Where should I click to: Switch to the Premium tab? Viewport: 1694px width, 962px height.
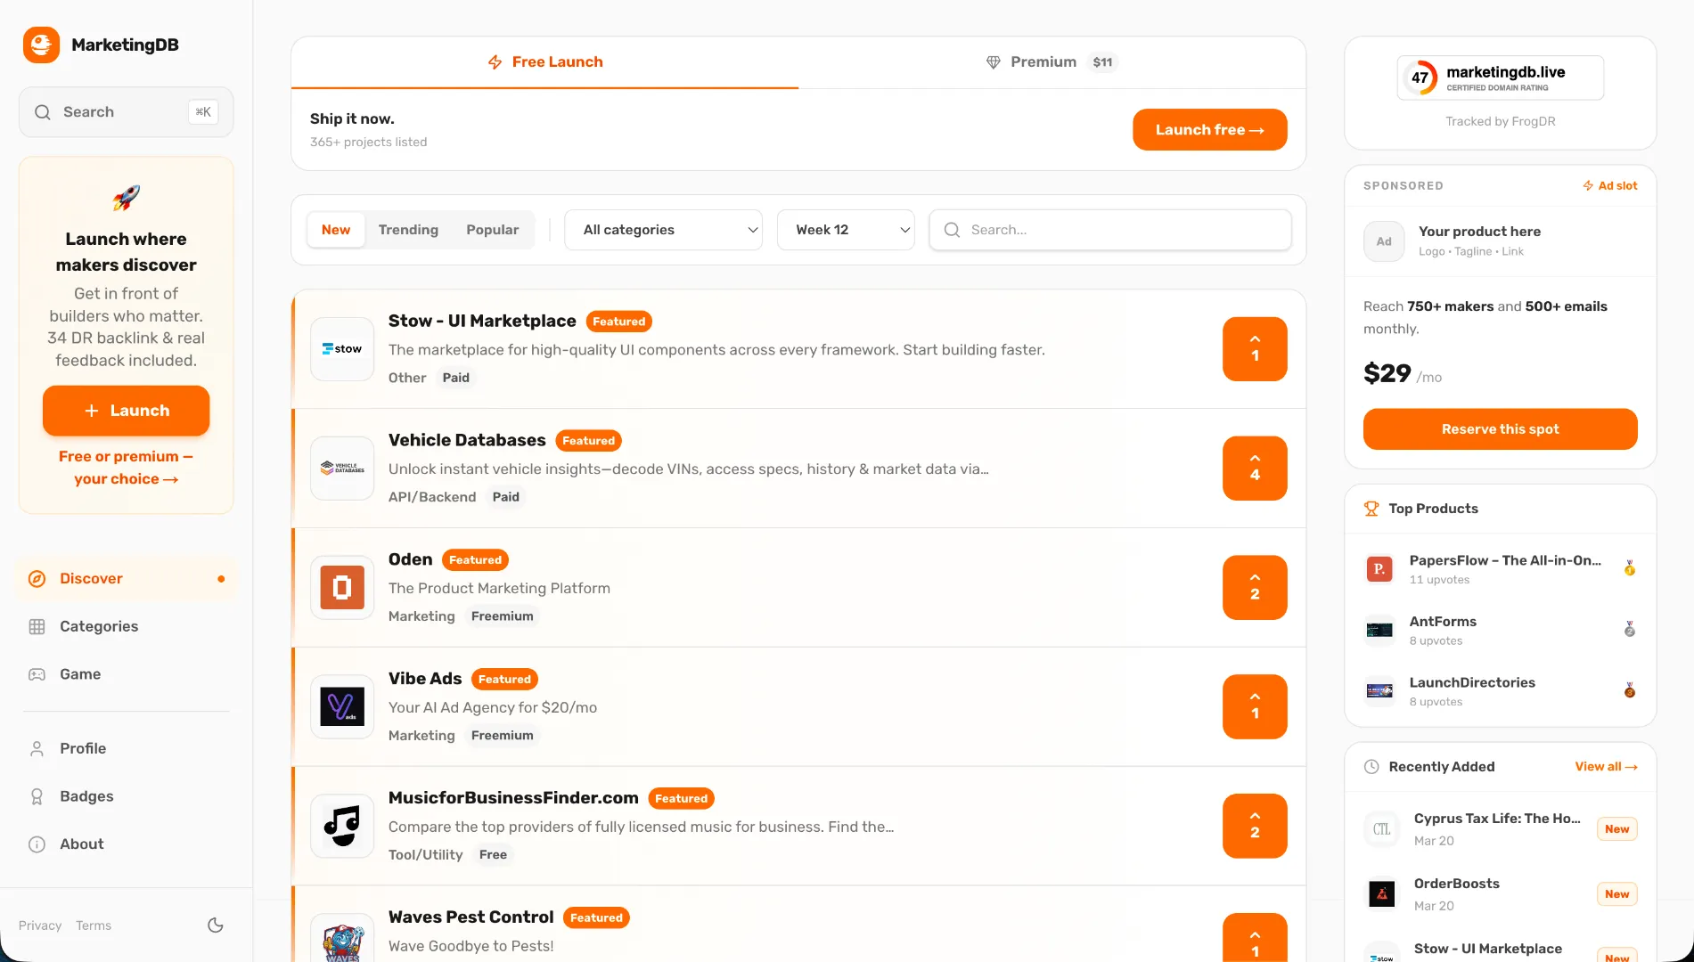(x=1049, y=61)
